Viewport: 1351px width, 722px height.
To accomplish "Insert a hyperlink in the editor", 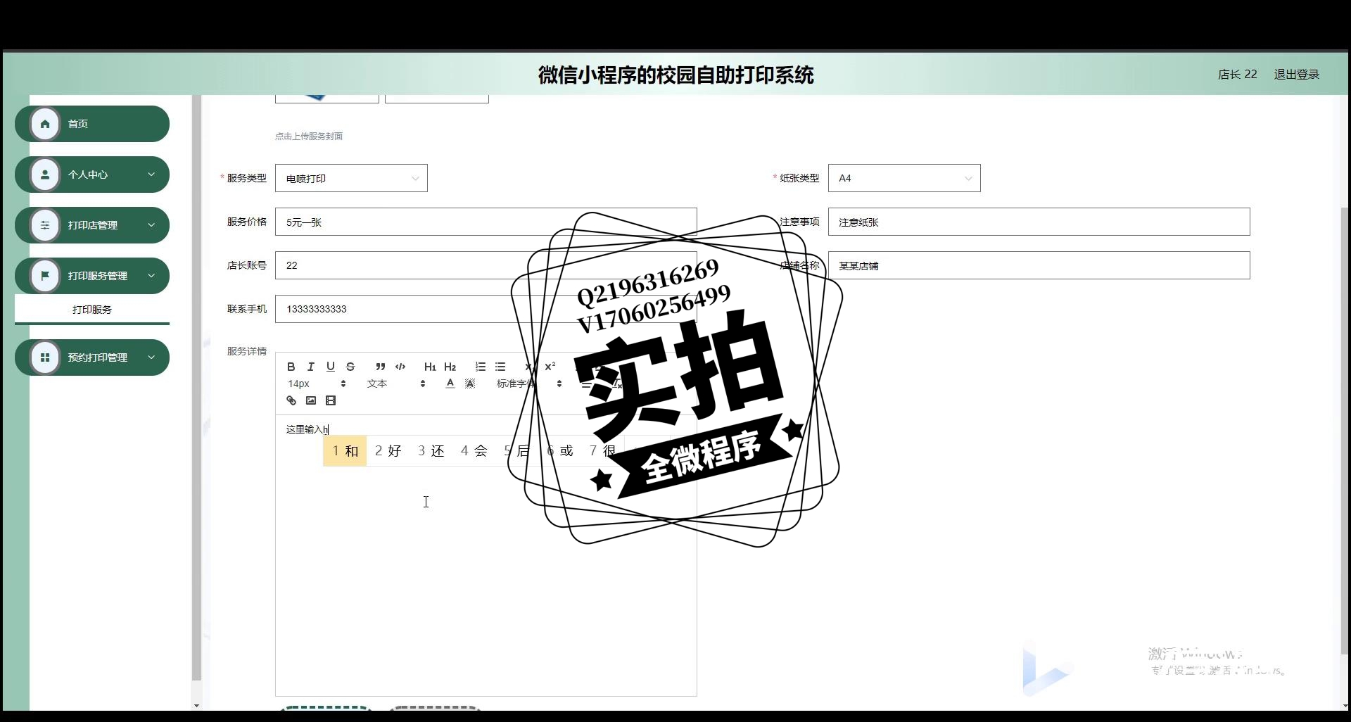I will pyautogui.click(x=291, y=400).
